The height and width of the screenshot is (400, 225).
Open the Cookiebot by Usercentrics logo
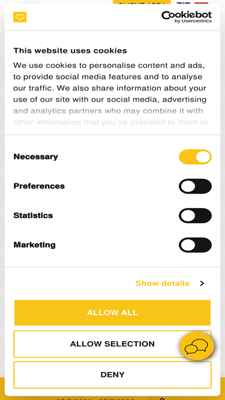tap(187, 17)
